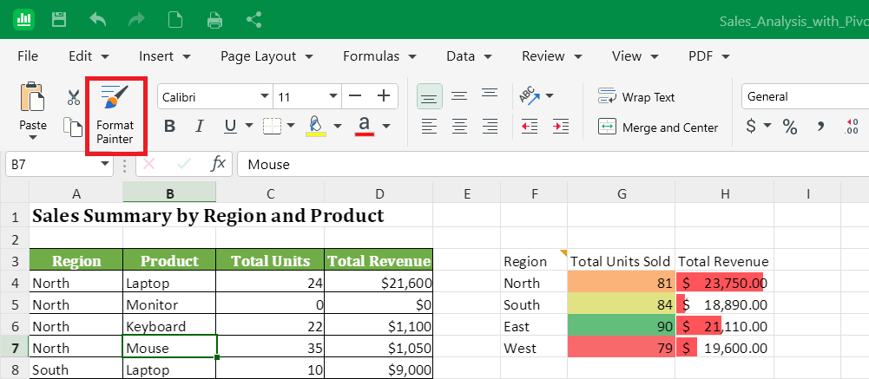Open the Review menu
The image size is (869, 379).
pos(552,56)
